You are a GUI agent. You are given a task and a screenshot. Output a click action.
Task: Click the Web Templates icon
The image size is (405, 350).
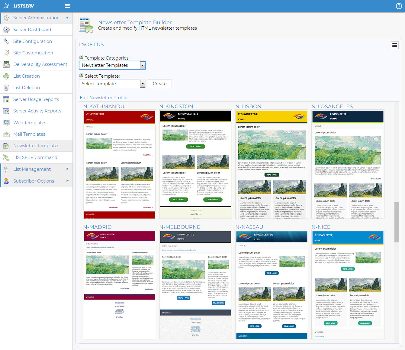click(6, 123)
